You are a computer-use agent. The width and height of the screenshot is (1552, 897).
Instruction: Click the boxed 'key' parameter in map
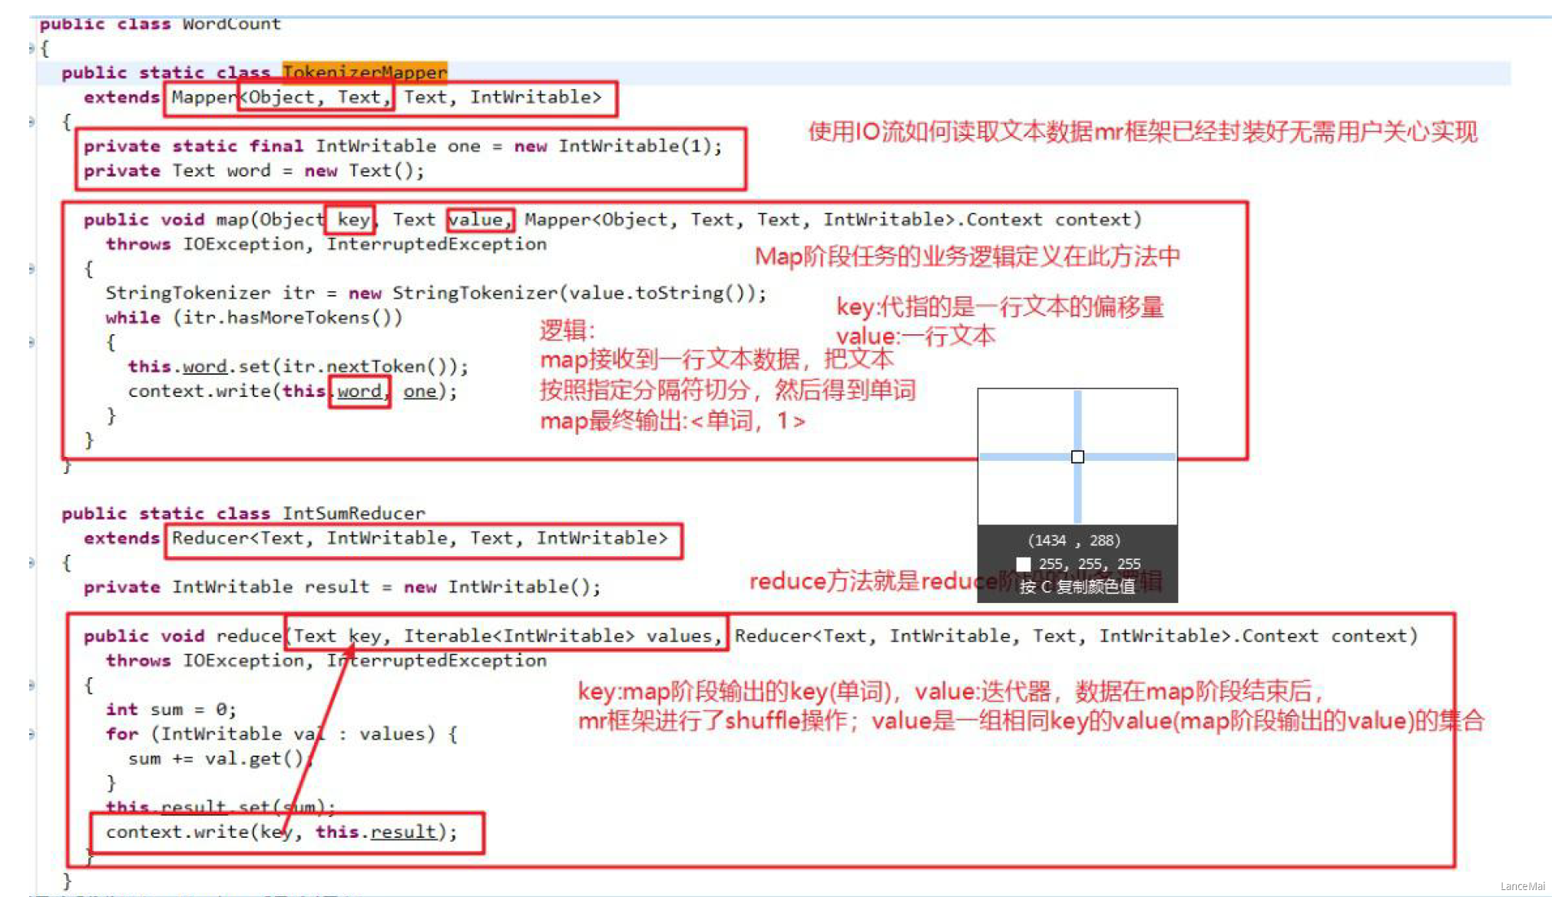[x=352, y=220]
